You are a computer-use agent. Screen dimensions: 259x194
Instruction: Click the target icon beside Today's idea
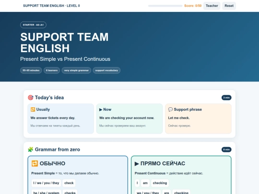click(30, 98)
